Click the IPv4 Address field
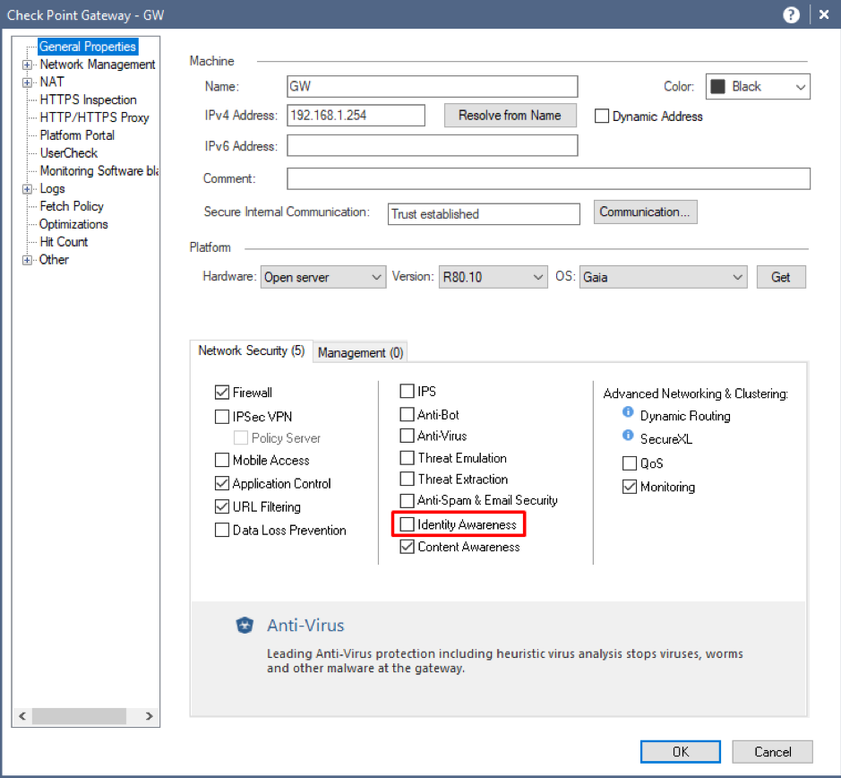 click(x=356, y=116)
